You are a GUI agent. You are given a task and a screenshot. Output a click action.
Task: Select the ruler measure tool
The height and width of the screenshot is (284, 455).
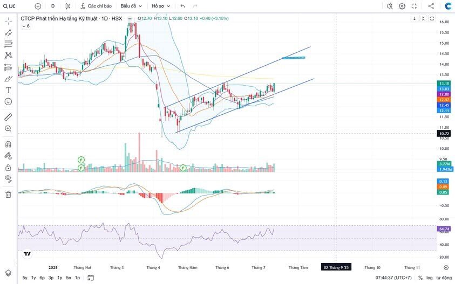(8, 117)
